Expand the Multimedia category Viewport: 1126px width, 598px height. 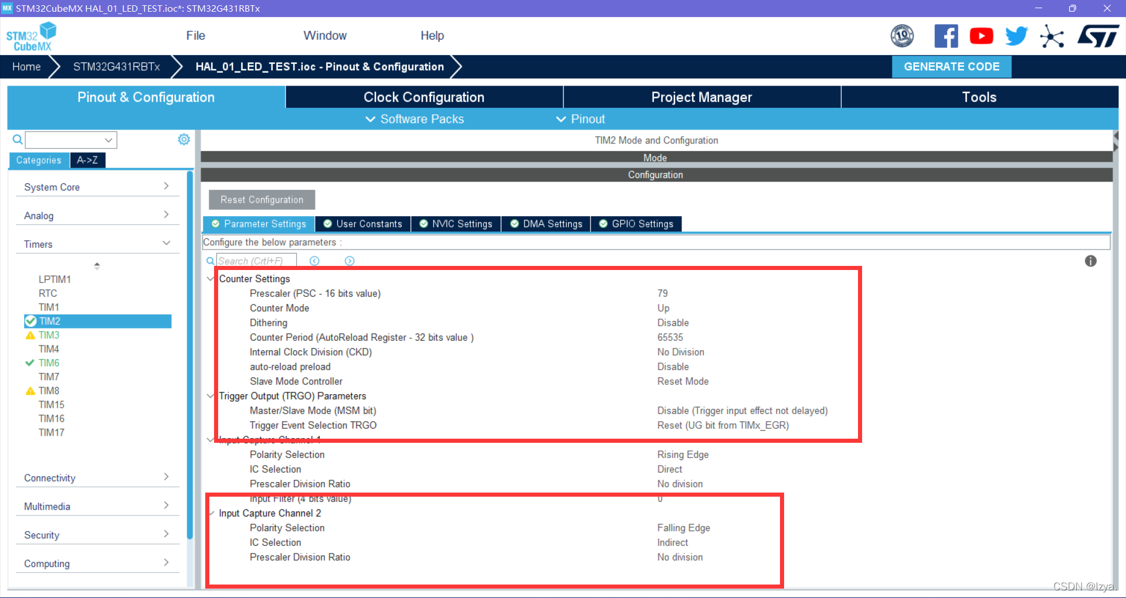coord(97,507)
